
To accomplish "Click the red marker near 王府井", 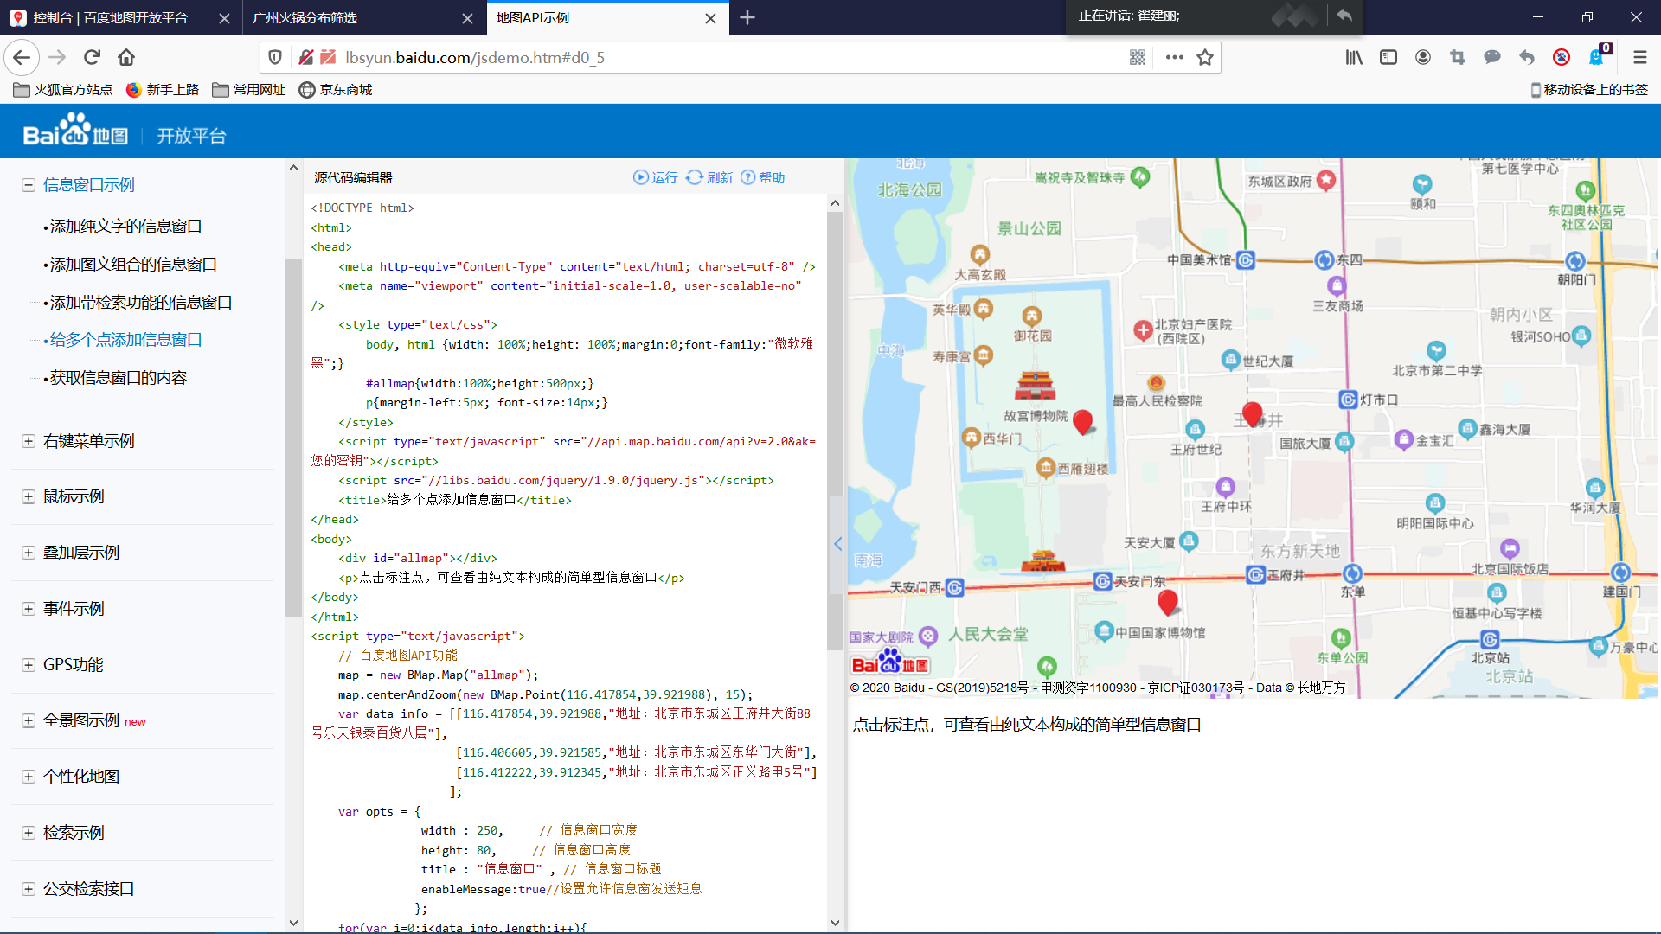I will coord(1252,413).
